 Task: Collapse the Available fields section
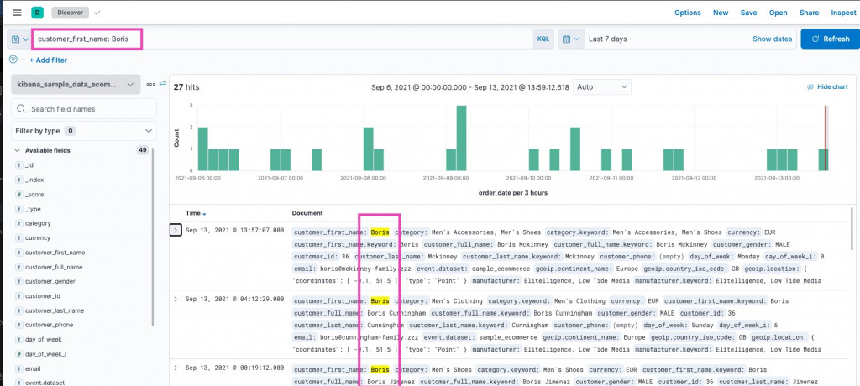[17, 150]
